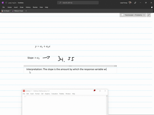Open Mathematica's Palettes menu
This screenshot has width=154, height=115.
62,94
